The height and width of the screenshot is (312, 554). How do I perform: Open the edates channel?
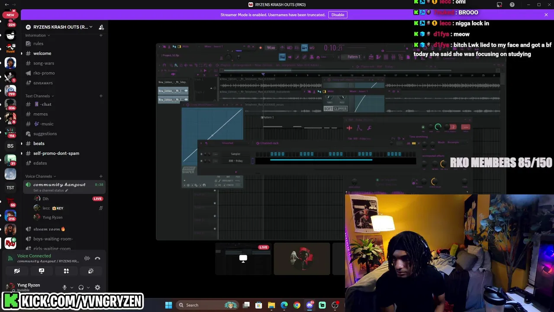tap(64, 163)
